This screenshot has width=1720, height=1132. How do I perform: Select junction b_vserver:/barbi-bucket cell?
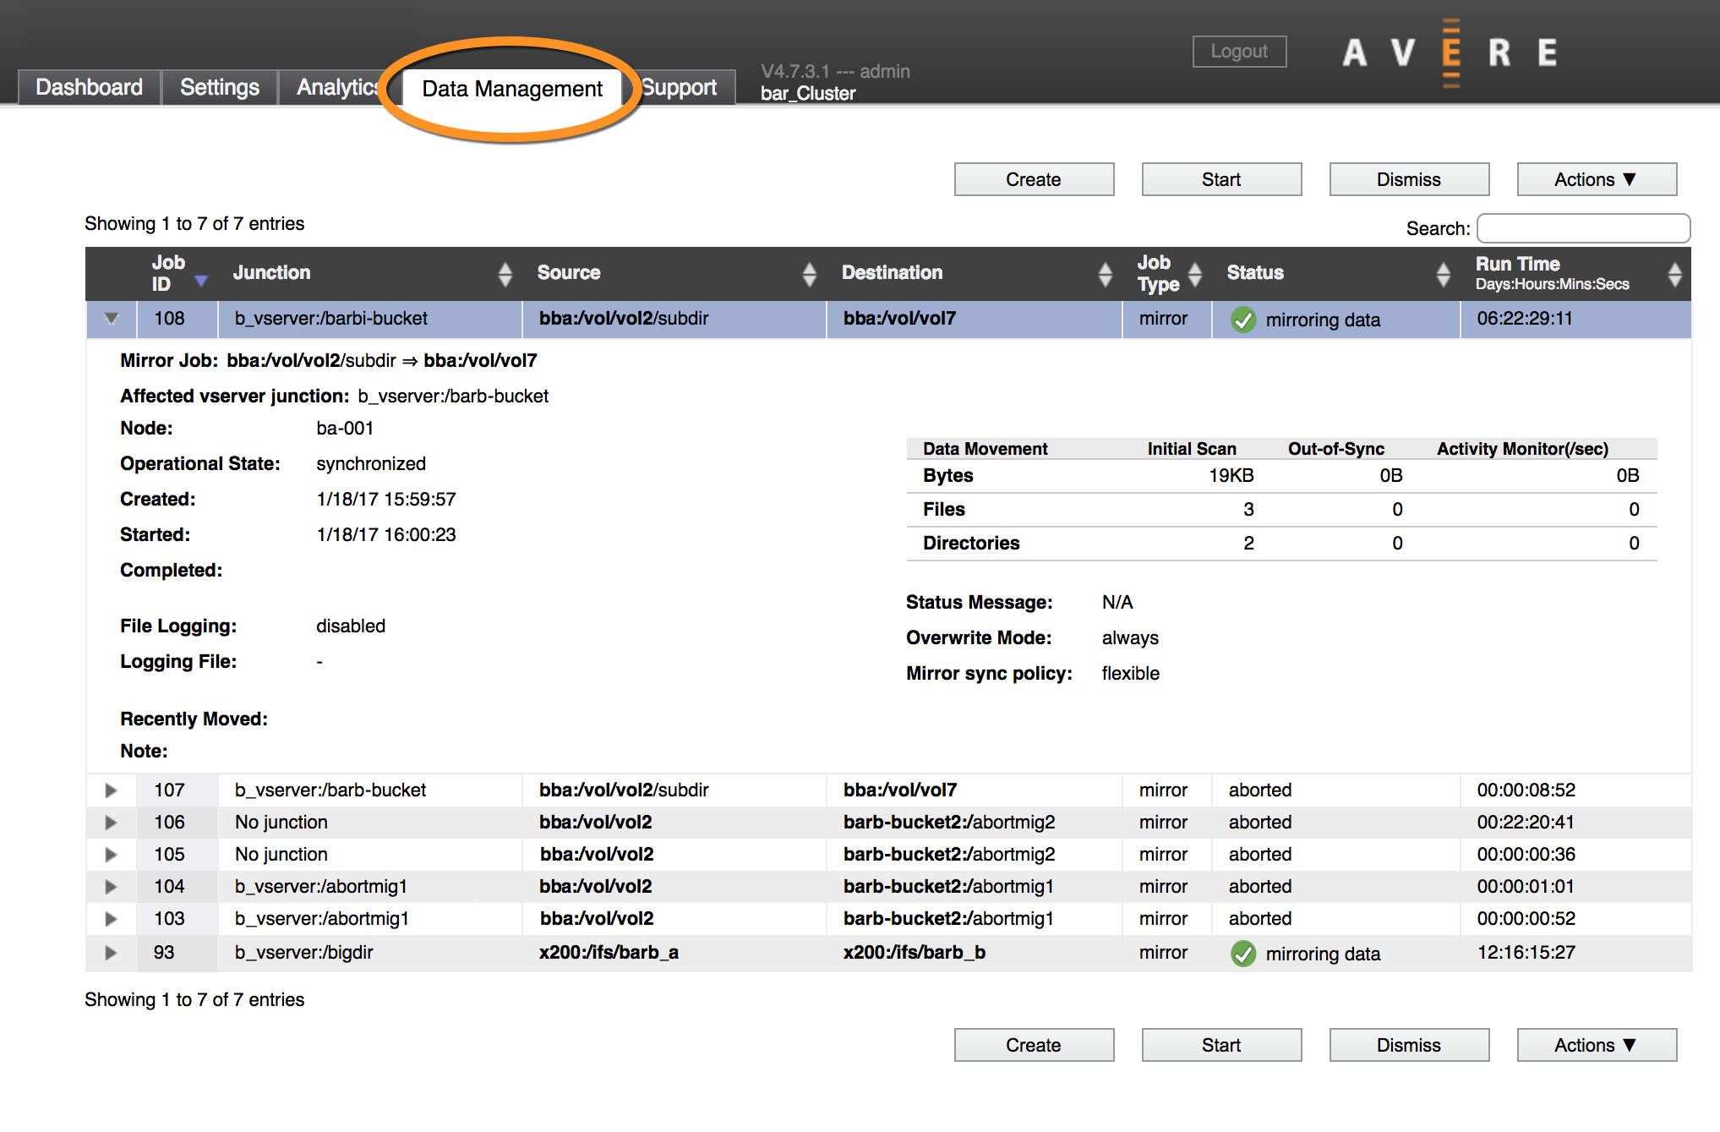click(370, 319)
